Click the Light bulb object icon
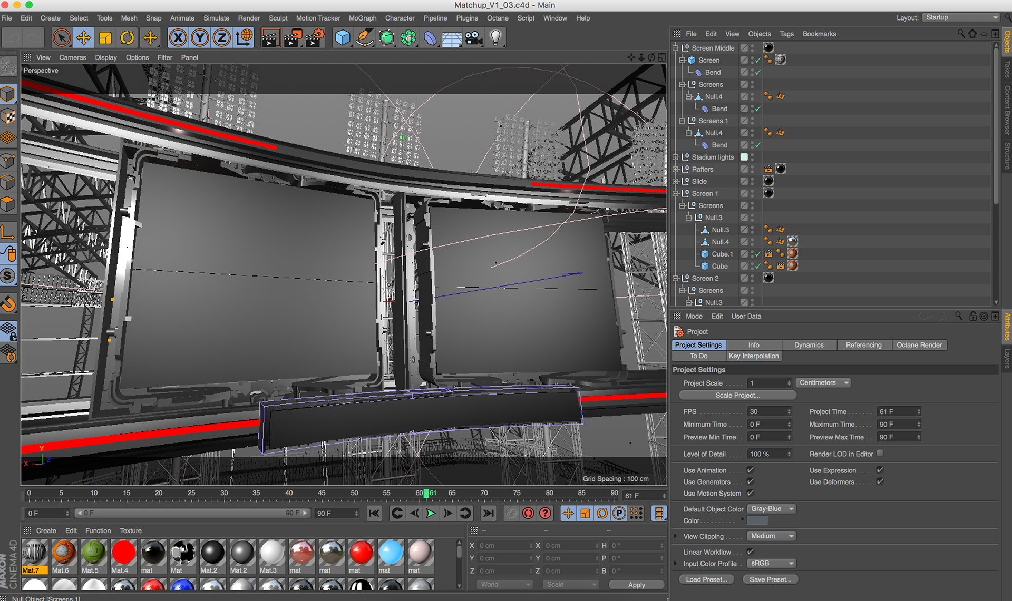Image resolution: width=1012 pixels, height=601 pixels. [x=495, y=38]
